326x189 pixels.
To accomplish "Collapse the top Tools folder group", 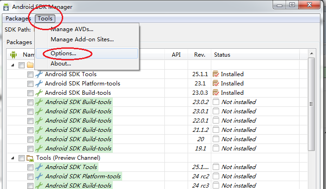I will (x=13, y=65).
